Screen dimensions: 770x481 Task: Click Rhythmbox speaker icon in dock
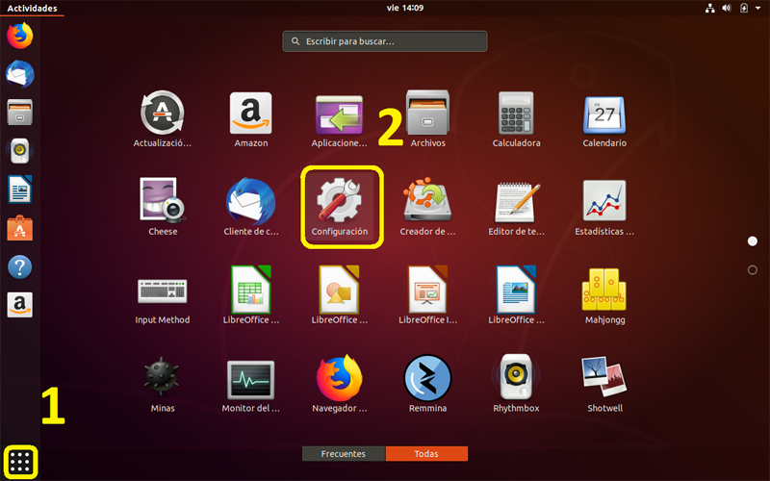(19, 150)
